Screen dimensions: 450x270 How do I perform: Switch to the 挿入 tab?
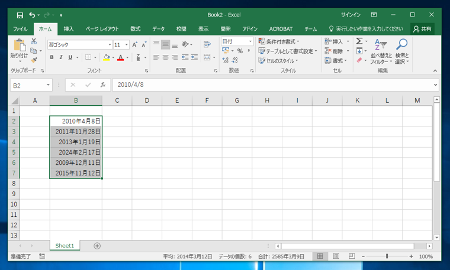[x=69, y=29]
